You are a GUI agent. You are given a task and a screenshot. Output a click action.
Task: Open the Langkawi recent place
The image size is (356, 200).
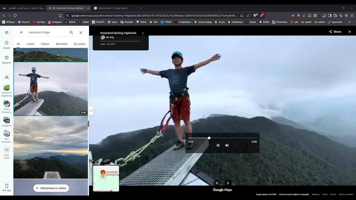click(7, 122)
